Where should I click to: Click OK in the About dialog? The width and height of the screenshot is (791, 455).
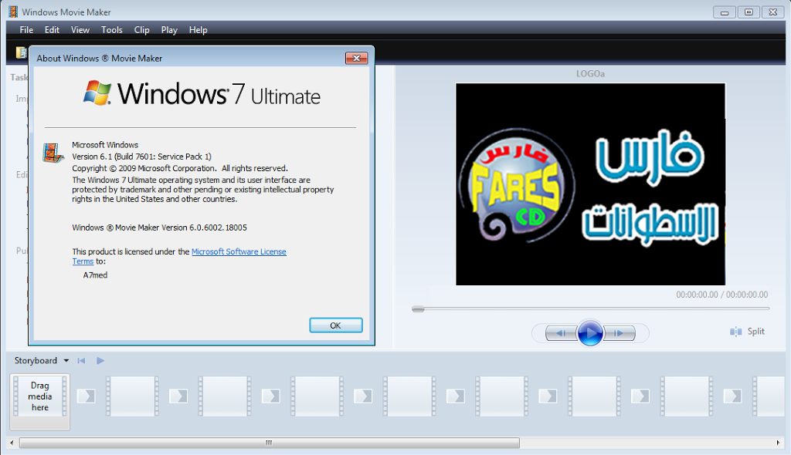point(335,325)
